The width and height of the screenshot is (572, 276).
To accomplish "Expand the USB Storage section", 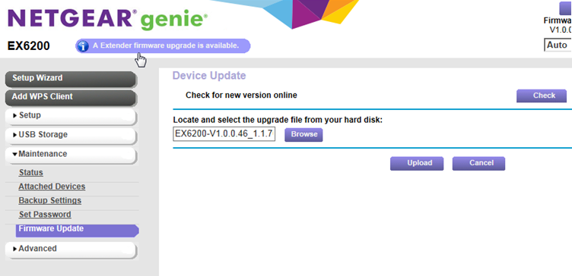I will [x=71, y=135].
